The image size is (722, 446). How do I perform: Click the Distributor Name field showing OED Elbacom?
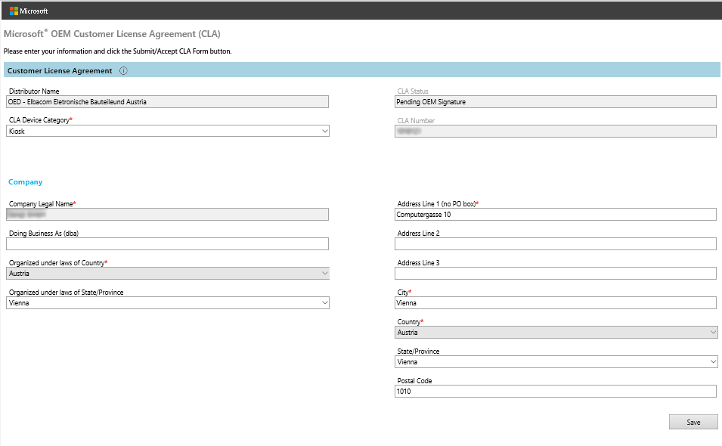coord(167,101)
